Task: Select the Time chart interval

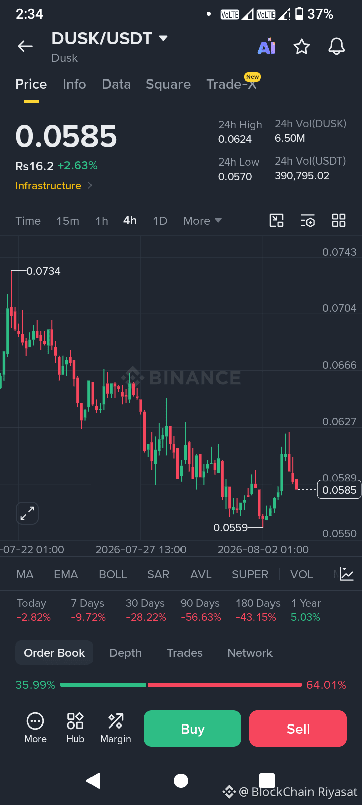Action: point(28,221)
